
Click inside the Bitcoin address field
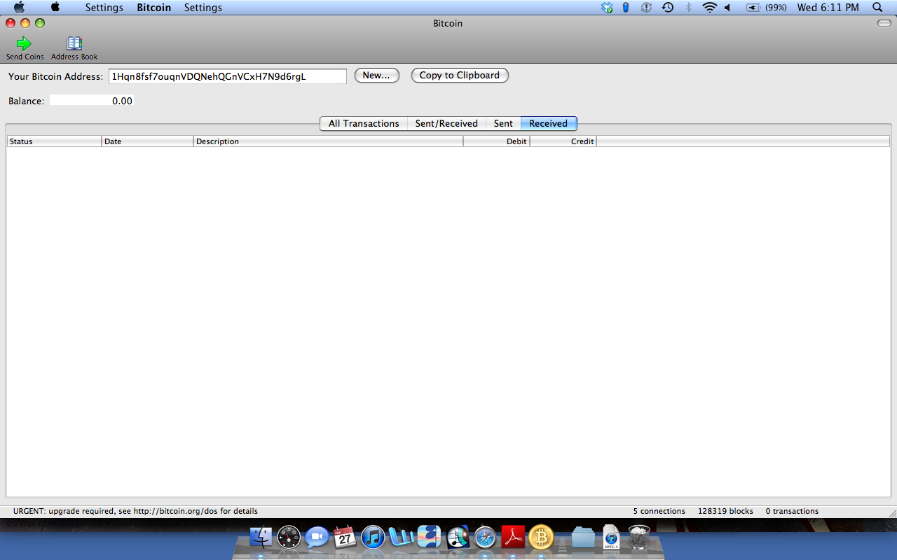227,76
